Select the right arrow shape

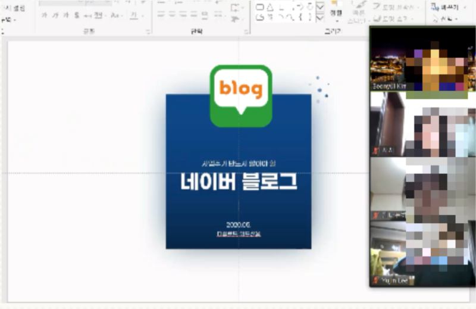click(x=300, y=7)
